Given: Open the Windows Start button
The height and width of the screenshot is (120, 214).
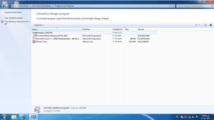Looking at the screenshot, I should (x=4, y=117).
